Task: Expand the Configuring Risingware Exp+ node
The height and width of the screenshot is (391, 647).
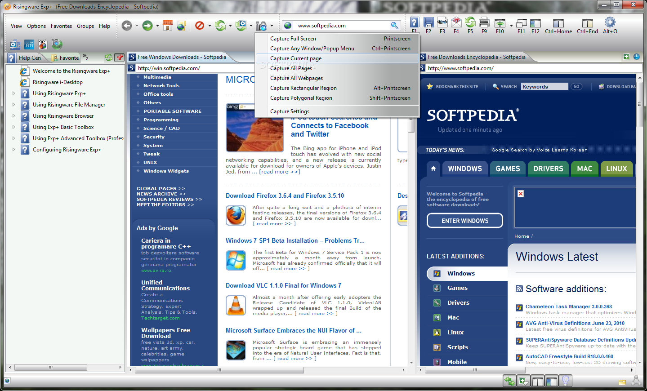Action: click(x=13, y=150)
